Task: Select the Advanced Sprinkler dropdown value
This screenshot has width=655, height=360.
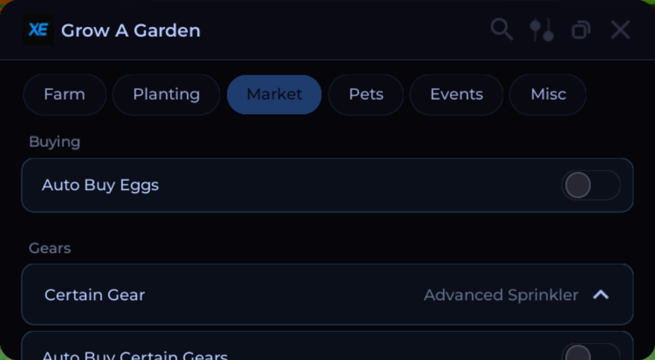Action: tap(501, 295)
